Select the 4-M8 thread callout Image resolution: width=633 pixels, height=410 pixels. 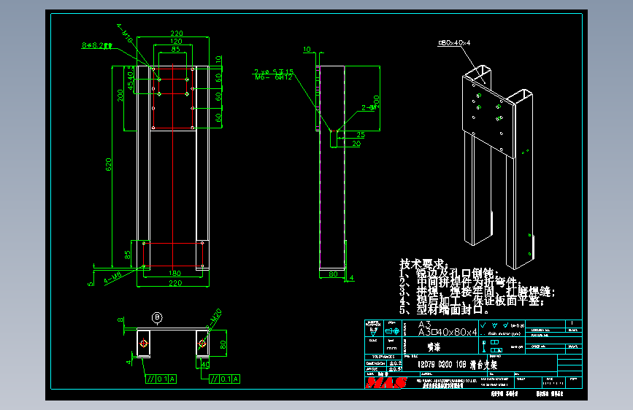112,279
